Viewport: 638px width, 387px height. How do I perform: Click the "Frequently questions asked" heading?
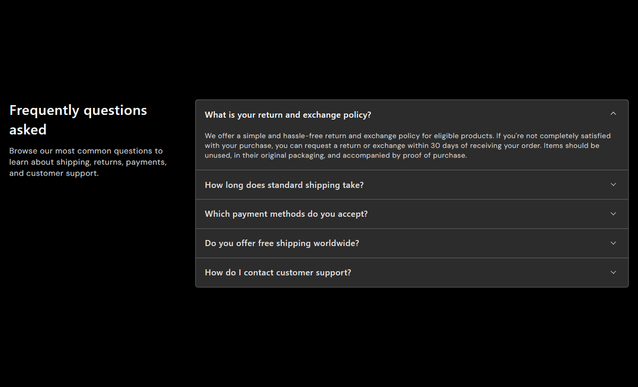[78, 120]
